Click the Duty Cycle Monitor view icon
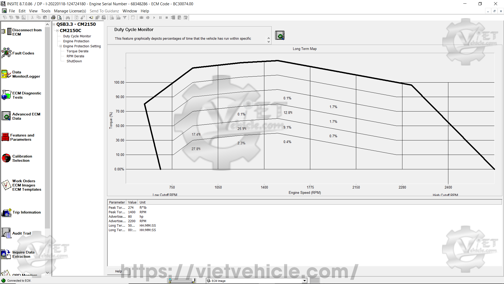The image size is (504, 284). [x=280, y=35]
